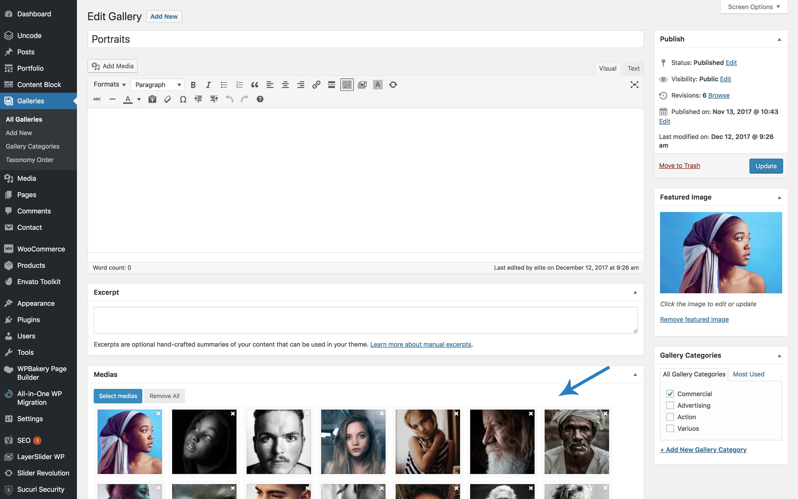Click the clear formatting eraser icon
Viewport: 798px width, 499px height.
[x=167, y=99]
